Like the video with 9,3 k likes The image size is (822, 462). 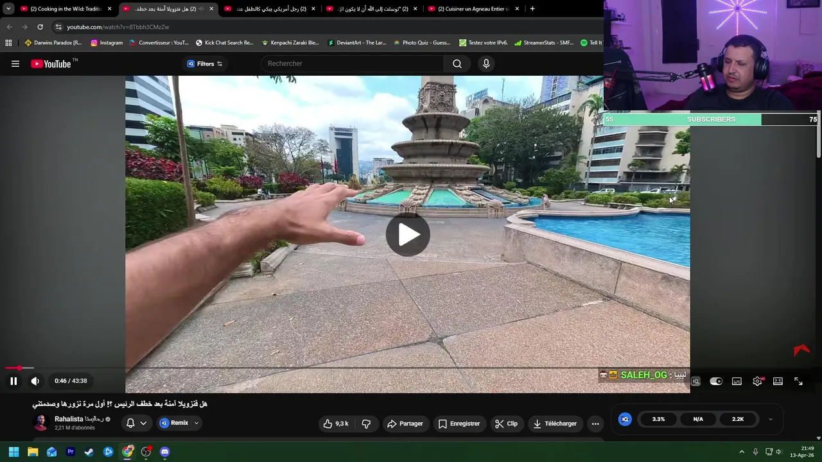pyautogui.click(x=336, y=424)
